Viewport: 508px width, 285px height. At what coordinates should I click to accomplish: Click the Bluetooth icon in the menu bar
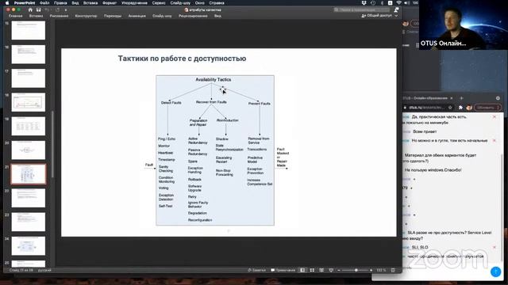tap(382, 3)
